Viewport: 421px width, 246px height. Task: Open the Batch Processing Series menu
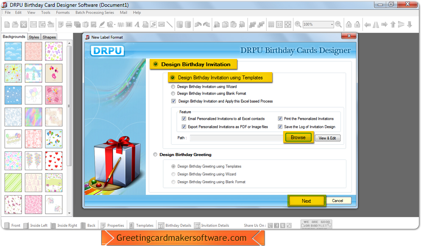tap(95, 13)
